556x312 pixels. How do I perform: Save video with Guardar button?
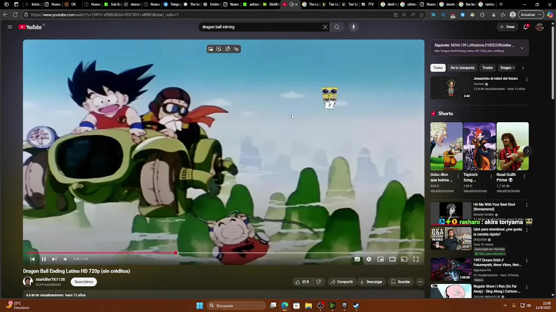click(x=400, y=282)
